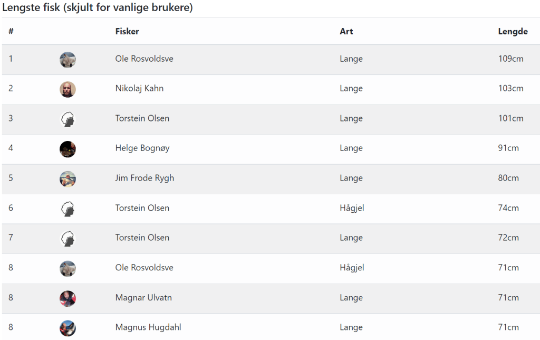Select the name Jim Frode Rygh
The image size is (540, 340).
coord(144,178)
